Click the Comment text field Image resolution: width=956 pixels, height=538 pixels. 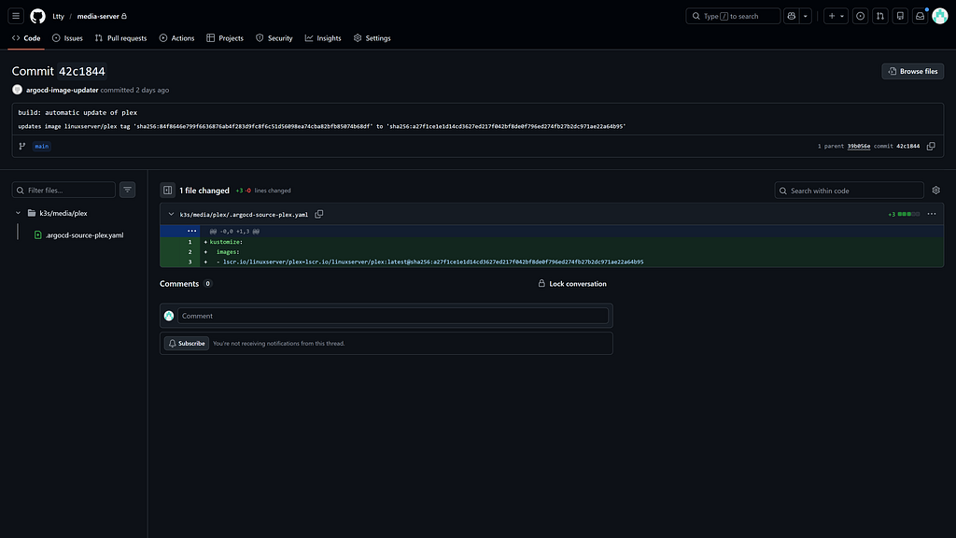point(393,316)
